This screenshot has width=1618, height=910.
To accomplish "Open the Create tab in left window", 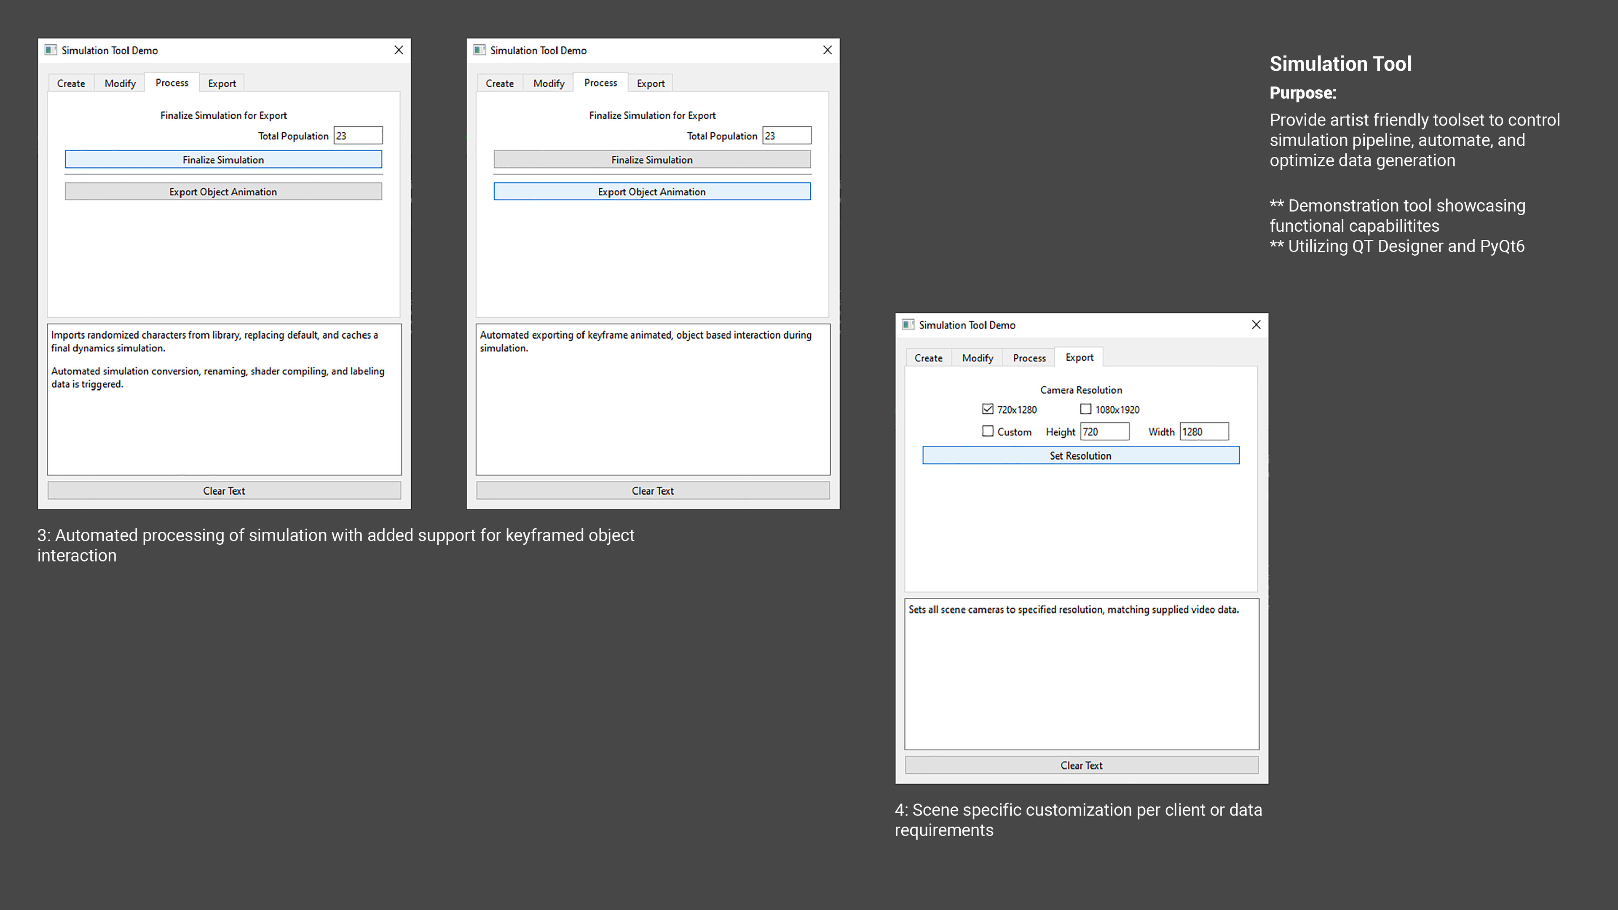I will click(x=71, y=83).
